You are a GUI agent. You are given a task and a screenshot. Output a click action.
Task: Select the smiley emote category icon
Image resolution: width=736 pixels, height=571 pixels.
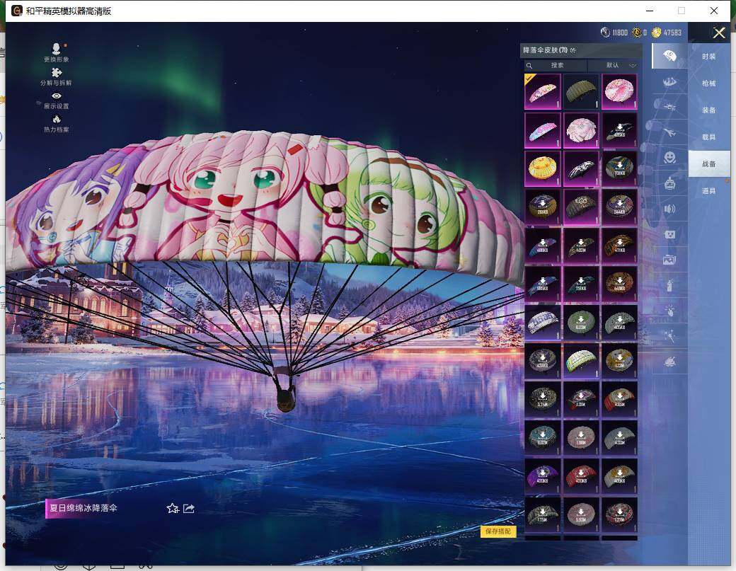(x=669, y=158)
